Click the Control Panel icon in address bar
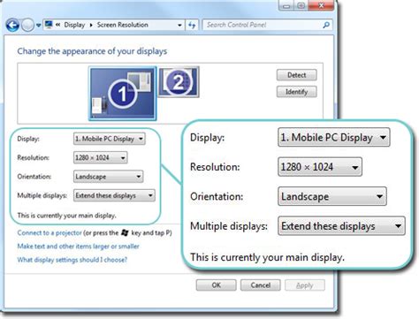 click(x=49, y=25)
